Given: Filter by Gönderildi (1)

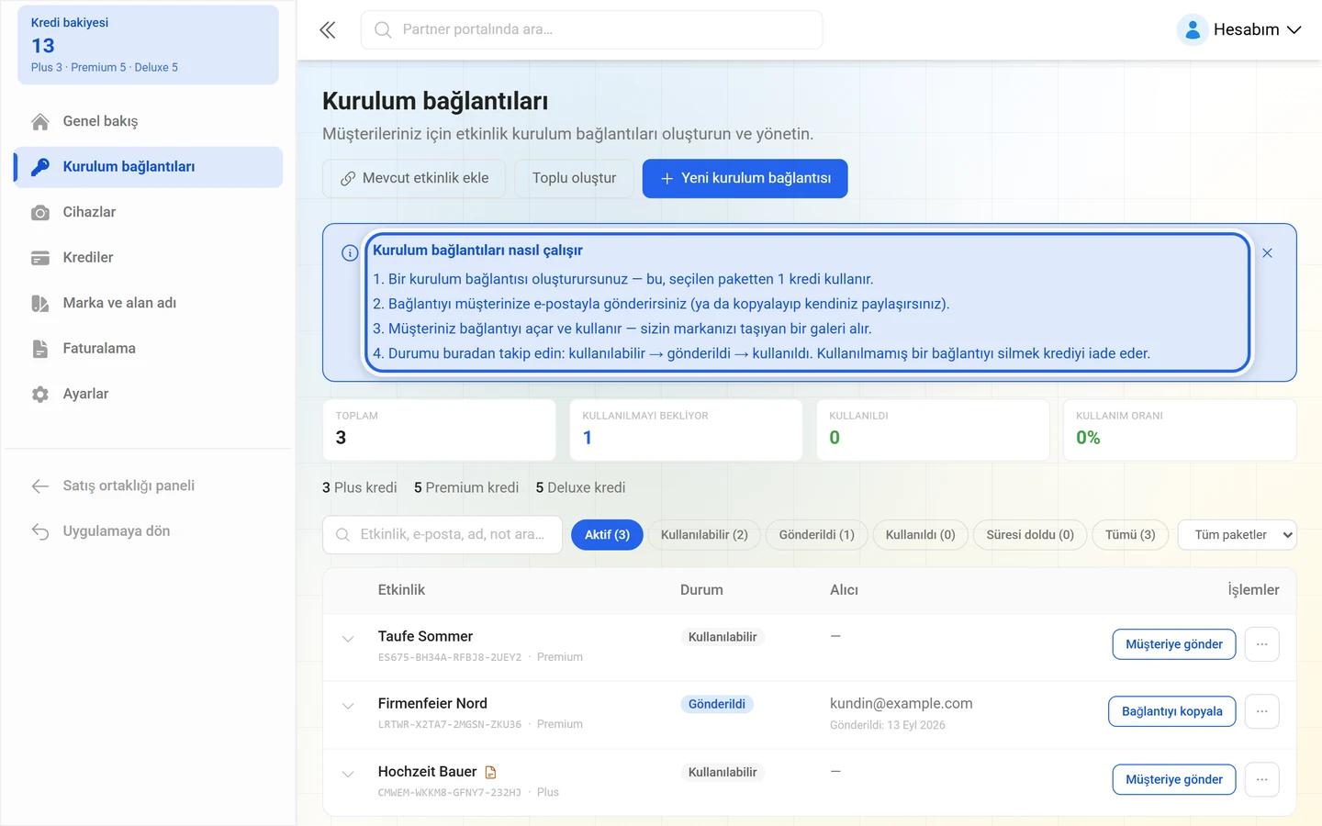Looking at the screenshot, I should click(816, 535).
